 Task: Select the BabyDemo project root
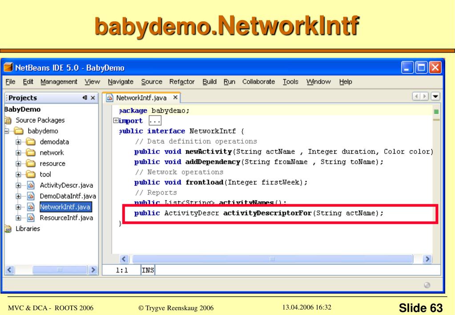click(x=22, y=109)
